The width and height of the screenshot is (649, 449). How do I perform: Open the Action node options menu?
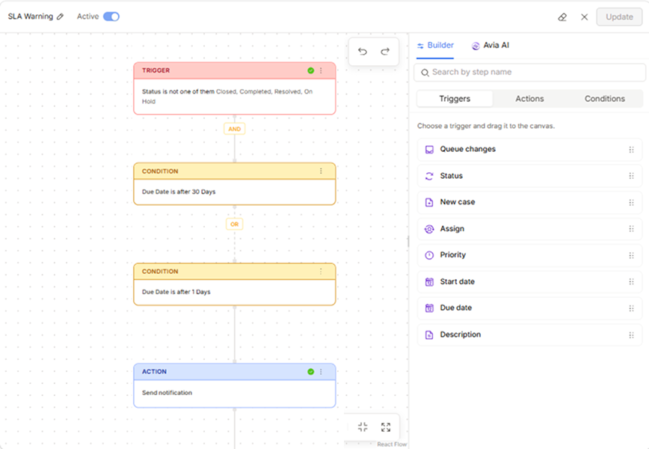click(x=321, y=371)
